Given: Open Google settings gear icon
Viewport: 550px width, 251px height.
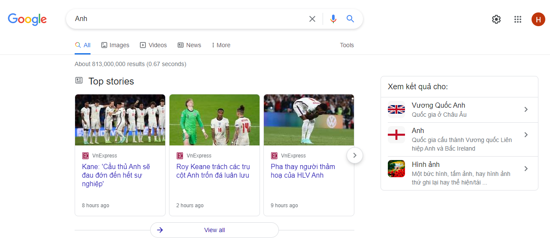Looking at the screenshot, I should (x=496, y=19).
